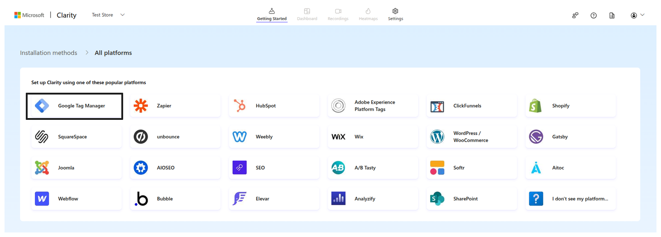Click the Zapier asterisk logo icon

[x=141, y=106]
